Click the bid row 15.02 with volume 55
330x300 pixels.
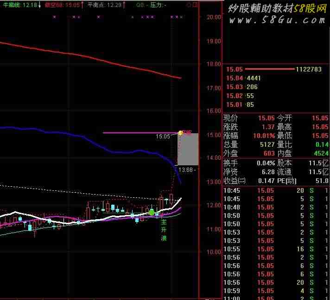point(240,96)
